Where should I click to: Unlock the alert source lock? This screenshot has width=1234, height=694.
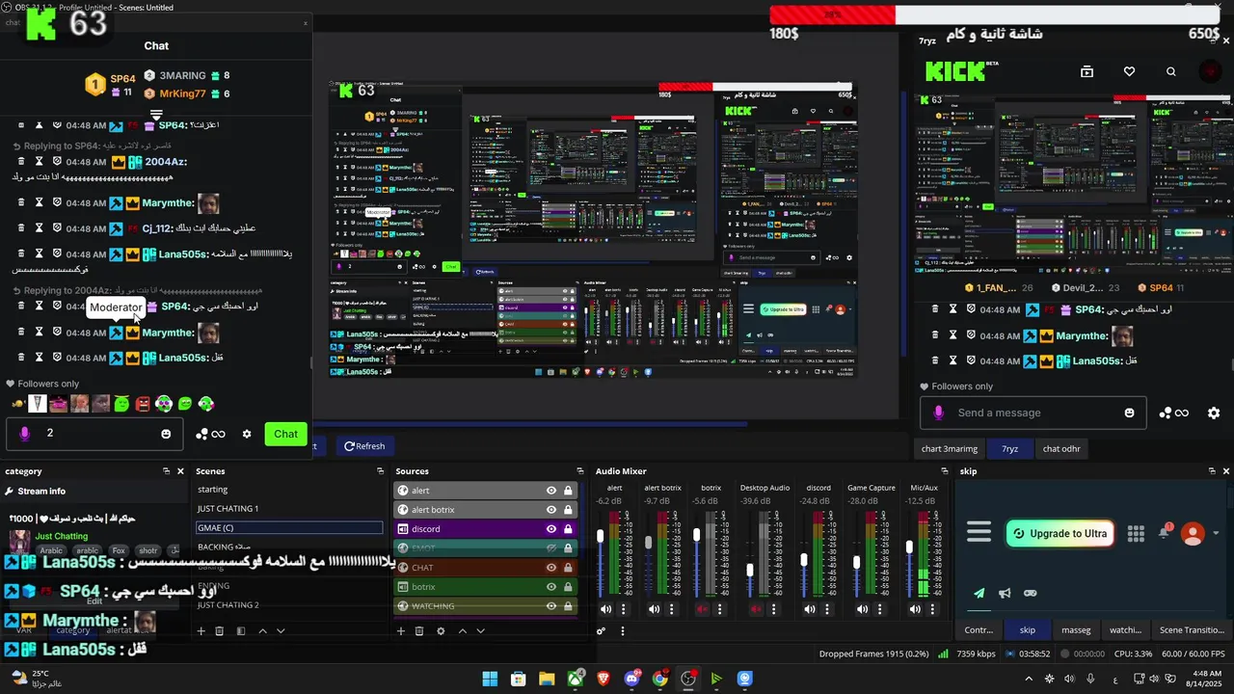(x=568, y=491)
